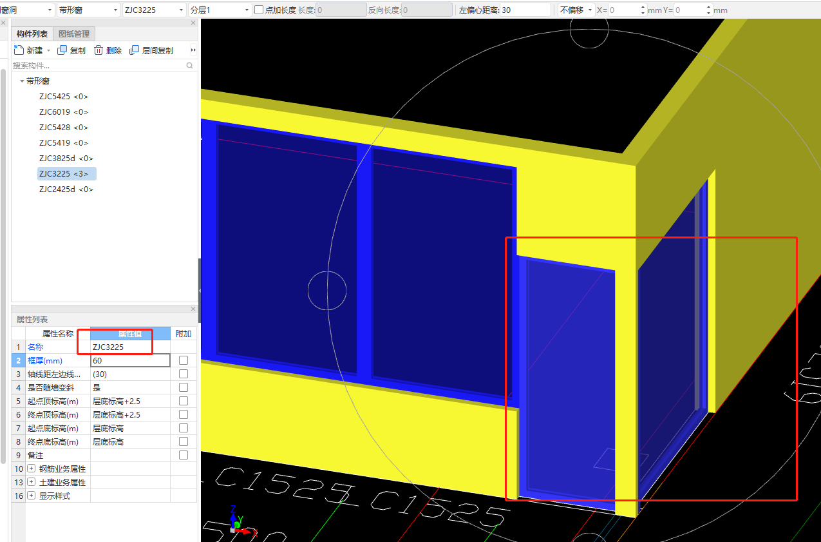Click the 名称 value cell ZJC3225
The image size is (821, 542).
pyautogui.click(x=130, y=347)
